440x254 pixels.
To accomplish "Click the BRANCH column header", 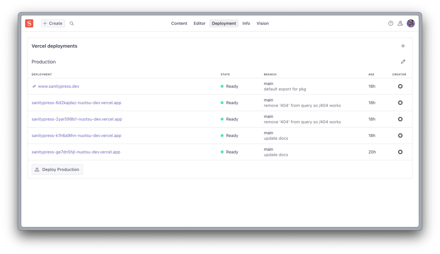I will [270, 74].
